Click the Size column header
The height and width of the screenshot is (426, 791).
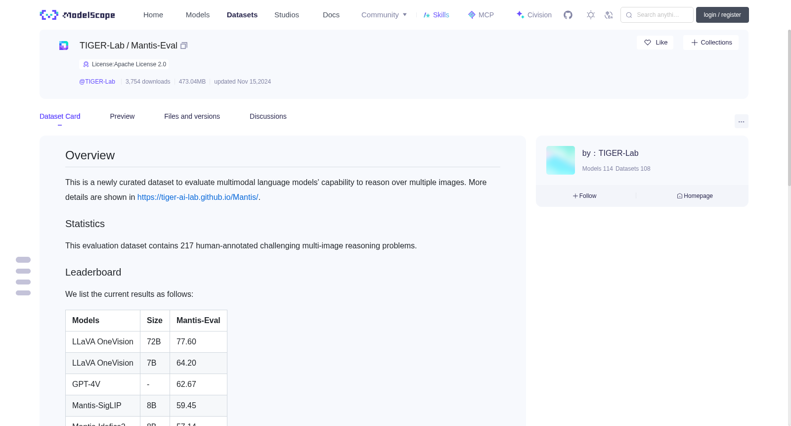pos(155,321)
